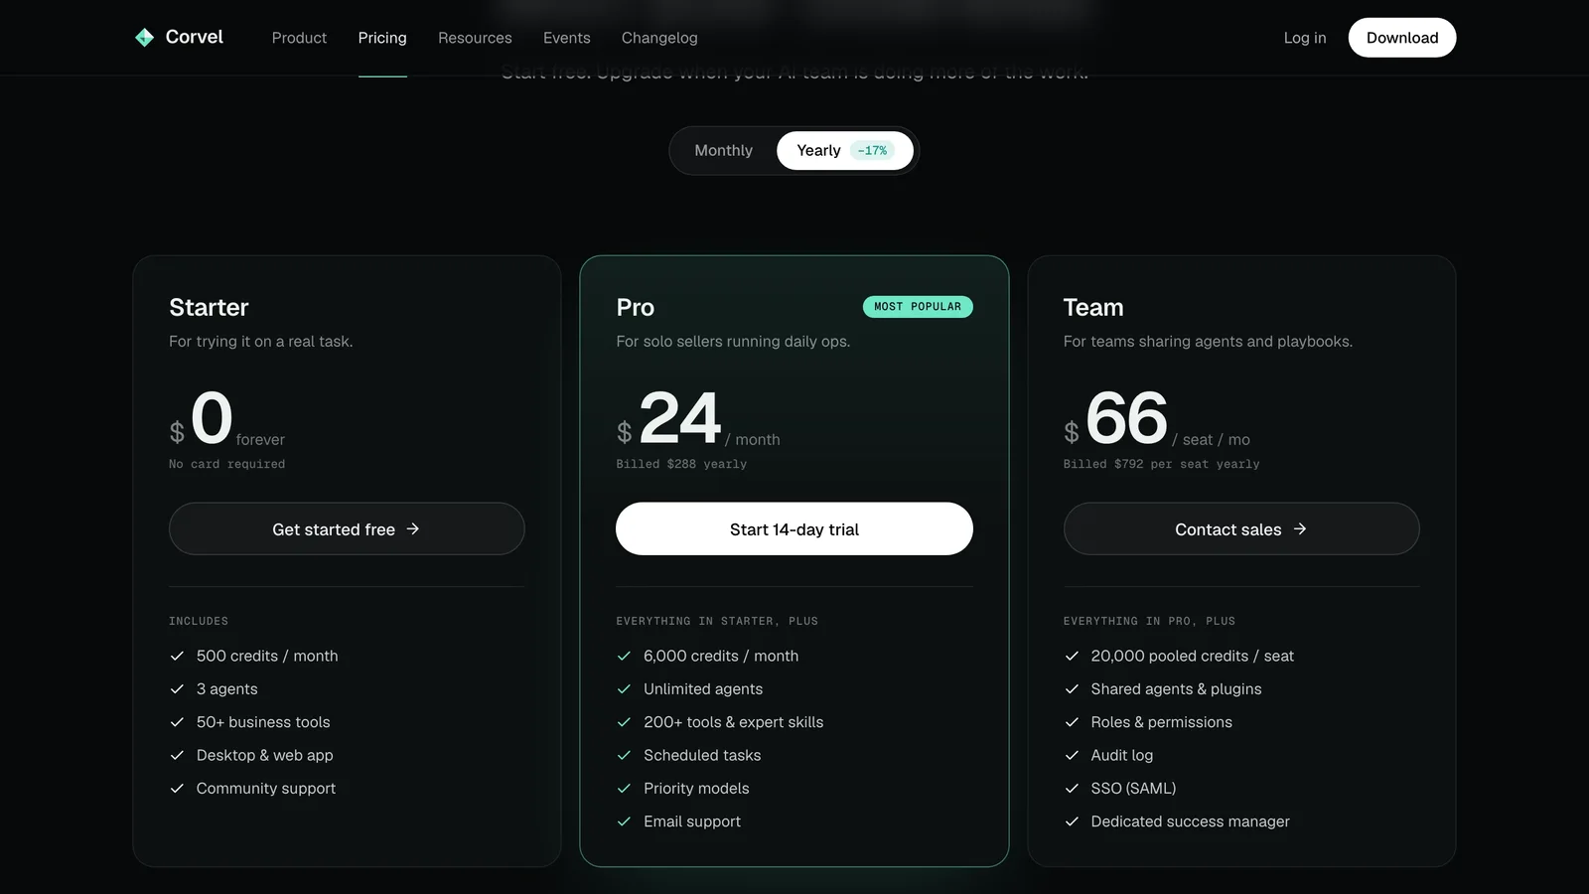The height and width of the screenshot is (894, 1589).
Task: Click 'EVERYTHING IN PRO, PLUS' label
Action: (1149, 621)
